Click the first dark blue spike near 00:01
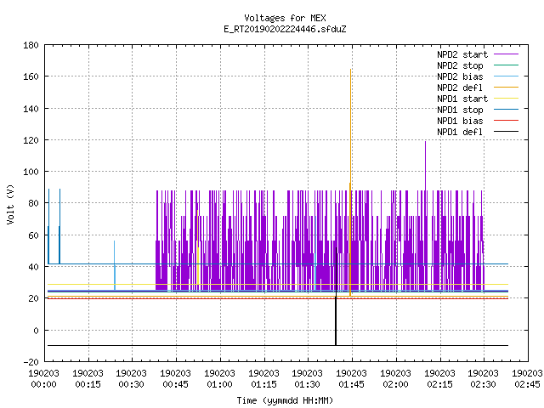This screenshot has height=408, width=544. (x=48, y=225)
